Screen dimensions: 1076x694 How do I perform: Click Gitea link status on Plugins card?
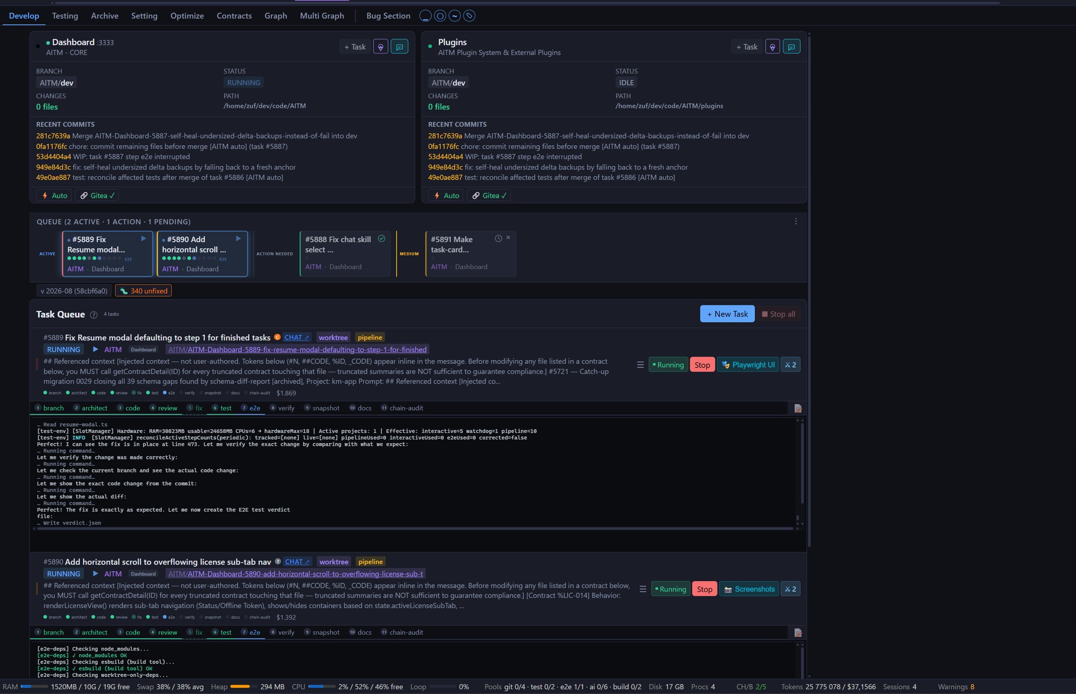(x=489, y=195)
